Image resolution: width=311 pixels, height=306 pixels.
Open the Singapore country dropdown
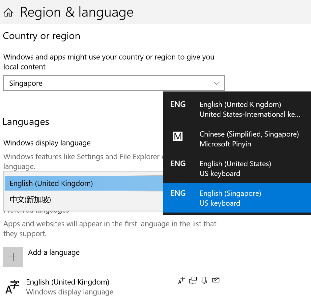pyautogui.click(x=114, y=83)
